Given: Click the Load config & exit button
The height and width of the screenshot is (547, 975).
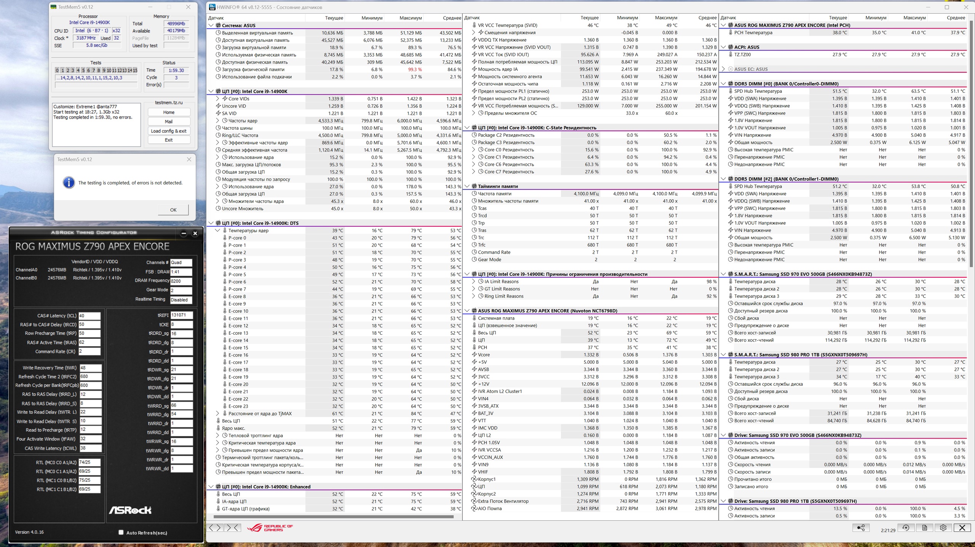Looking at the screenshot, I should [169, 131].
